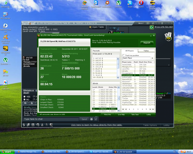Viewport: 193px width, 154px height.
Task: Open the table layout dropdown next to Menu
Action: (x=148, y=23)
